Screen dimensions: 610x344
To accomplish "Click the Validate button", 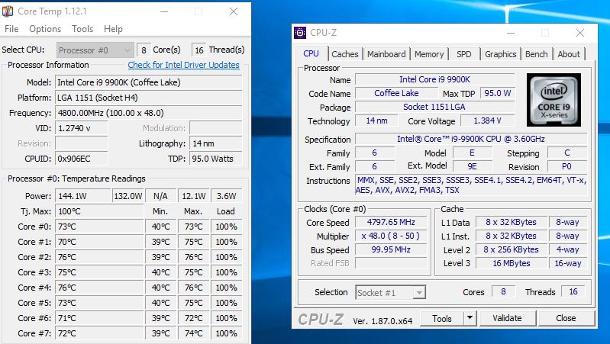I will pos(507,318).
